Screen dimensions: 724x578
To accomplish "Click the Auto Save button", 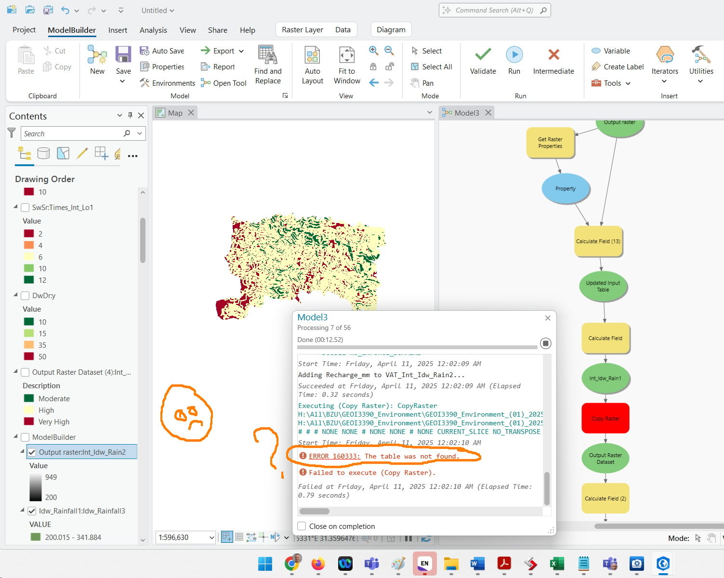I will (162, 51).
